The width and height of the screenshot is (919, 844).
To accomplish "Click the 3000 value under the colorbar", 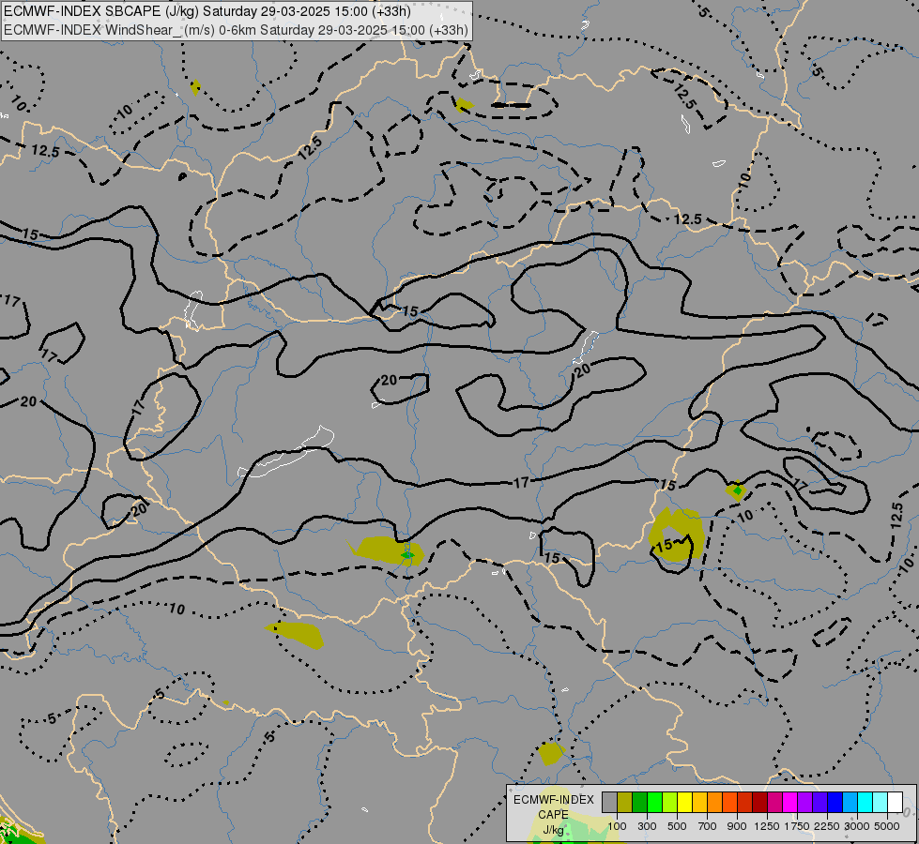I will pos(857,826).
